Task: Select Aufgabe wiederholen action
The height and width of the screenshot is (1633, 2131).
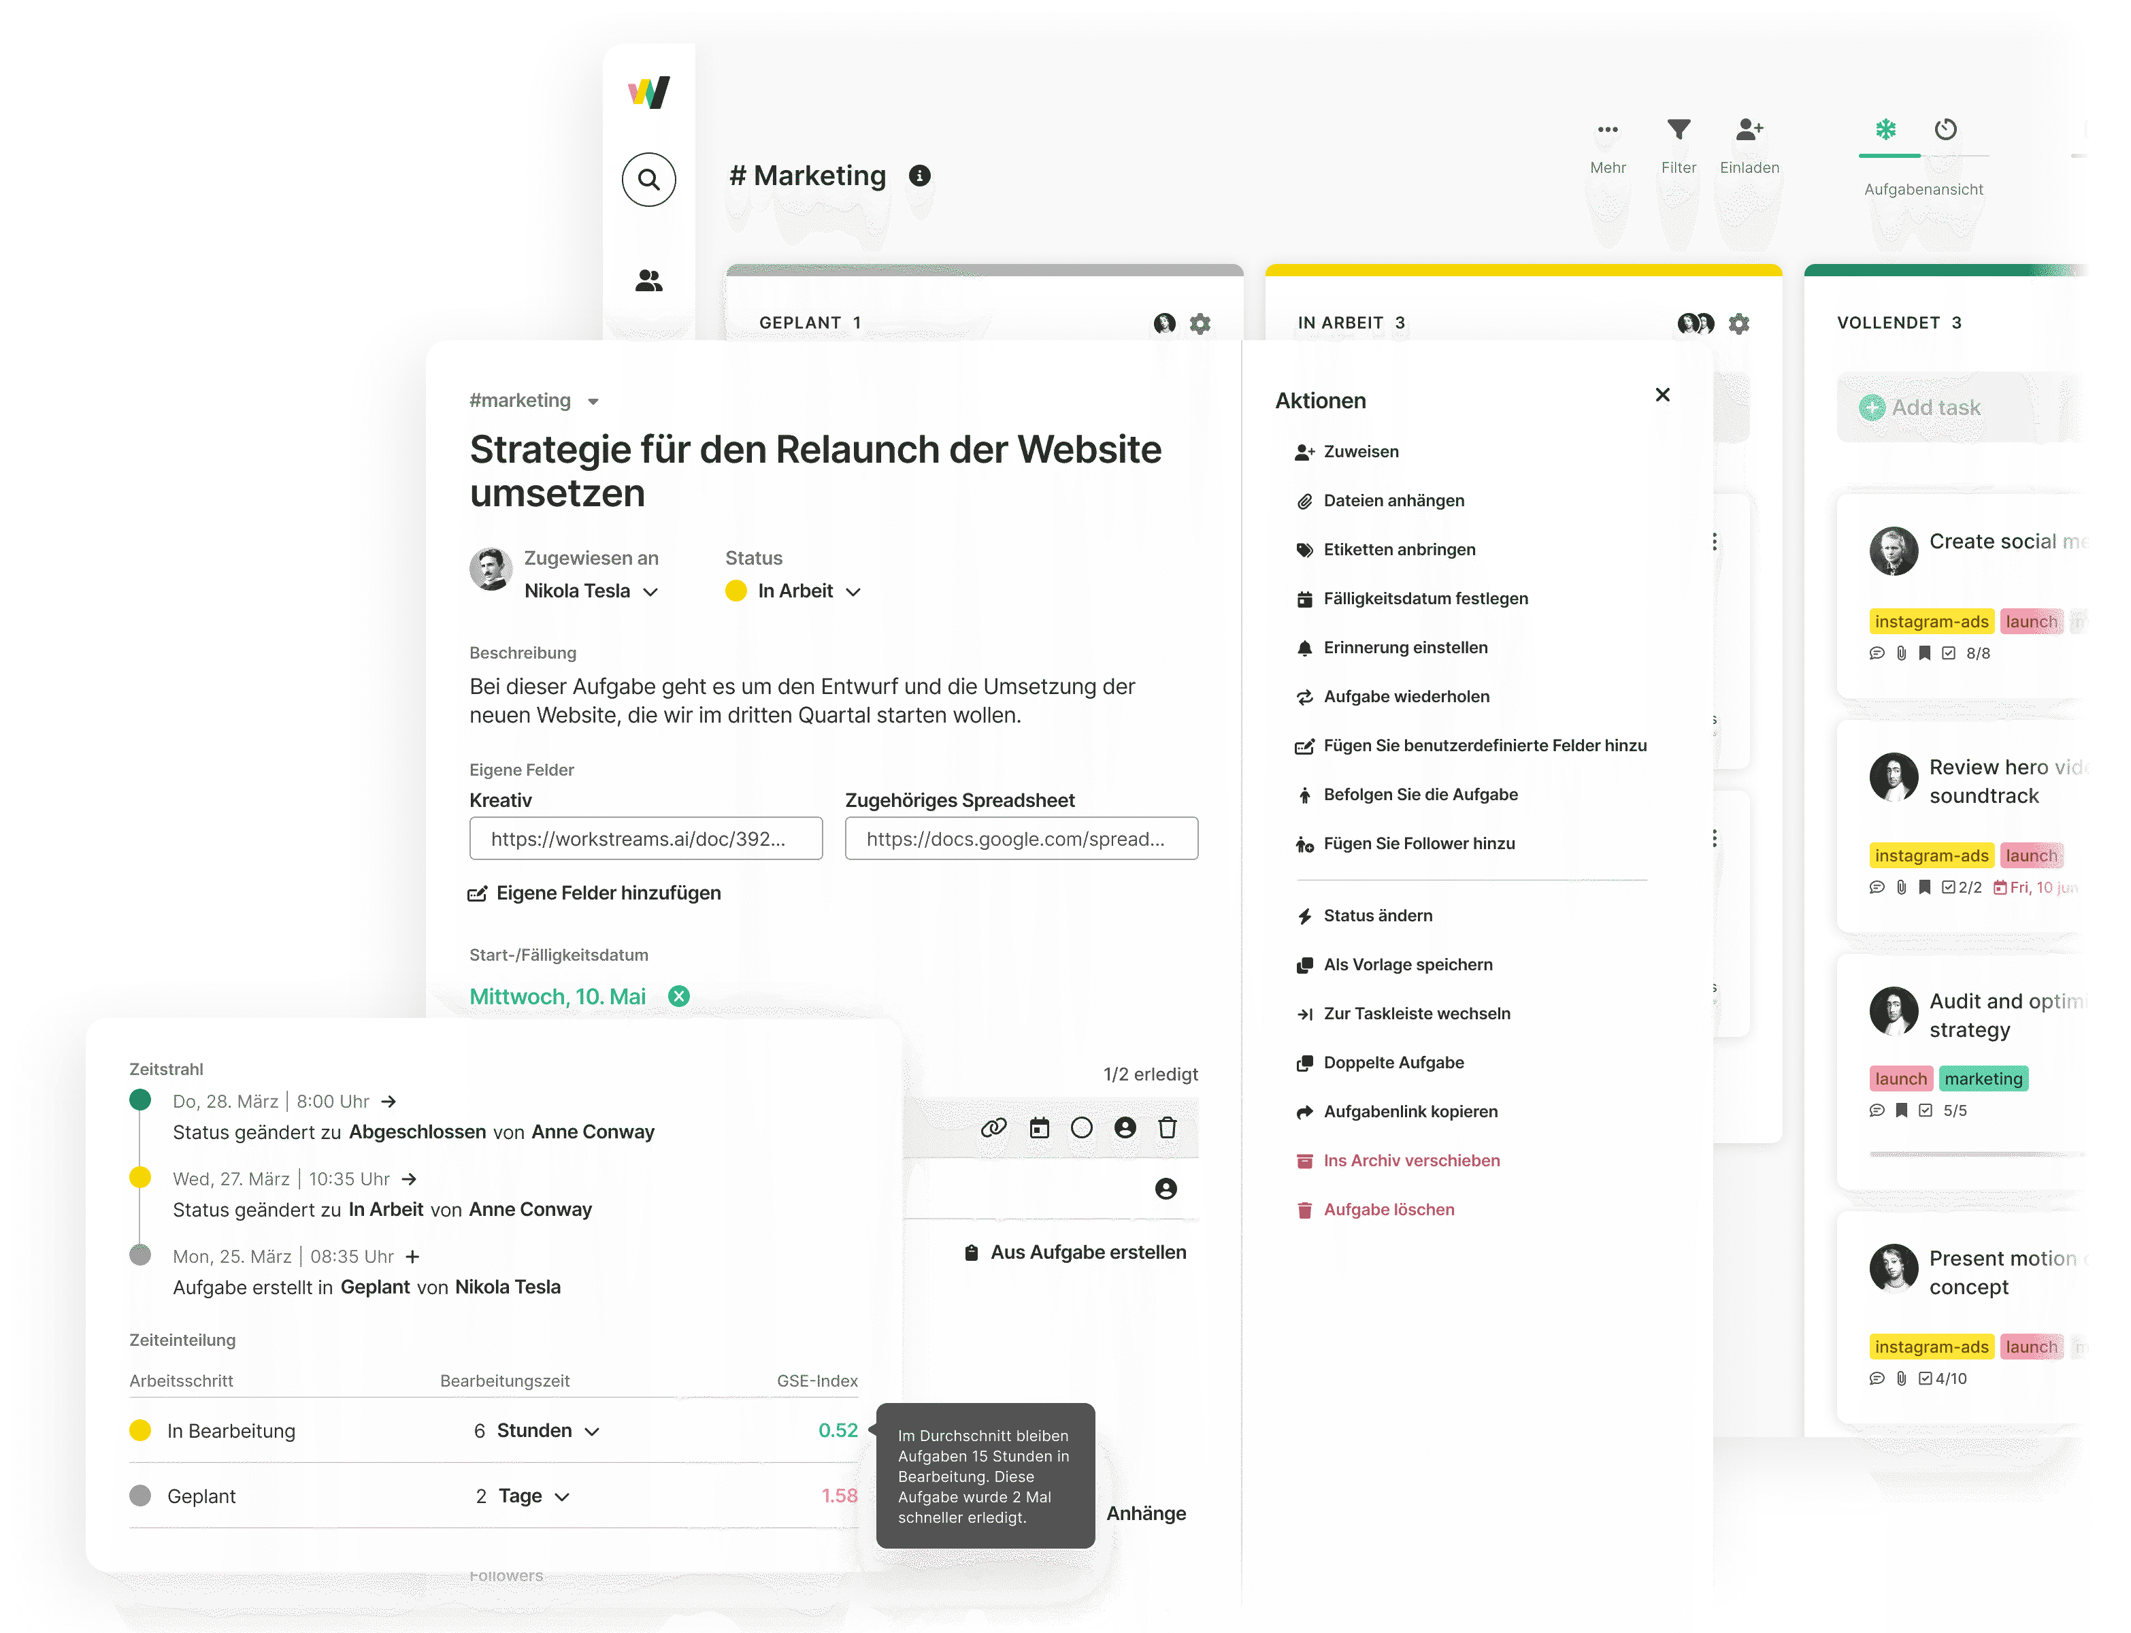Action: click(1405, 697)
